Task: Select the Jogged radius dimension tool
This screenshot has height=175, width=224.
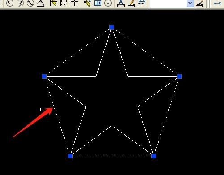Action: [21, 3]
